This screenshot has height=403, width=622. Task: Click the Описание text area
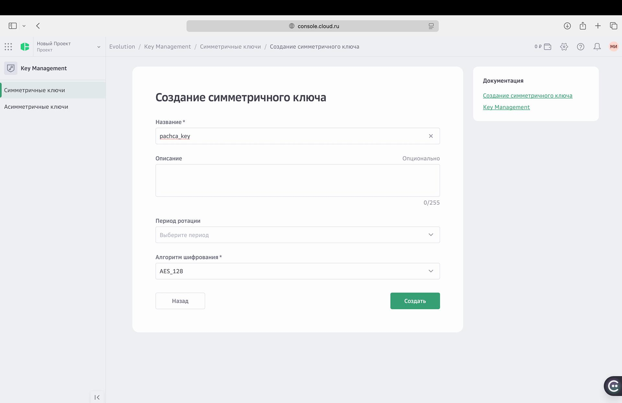pos(297,180)
